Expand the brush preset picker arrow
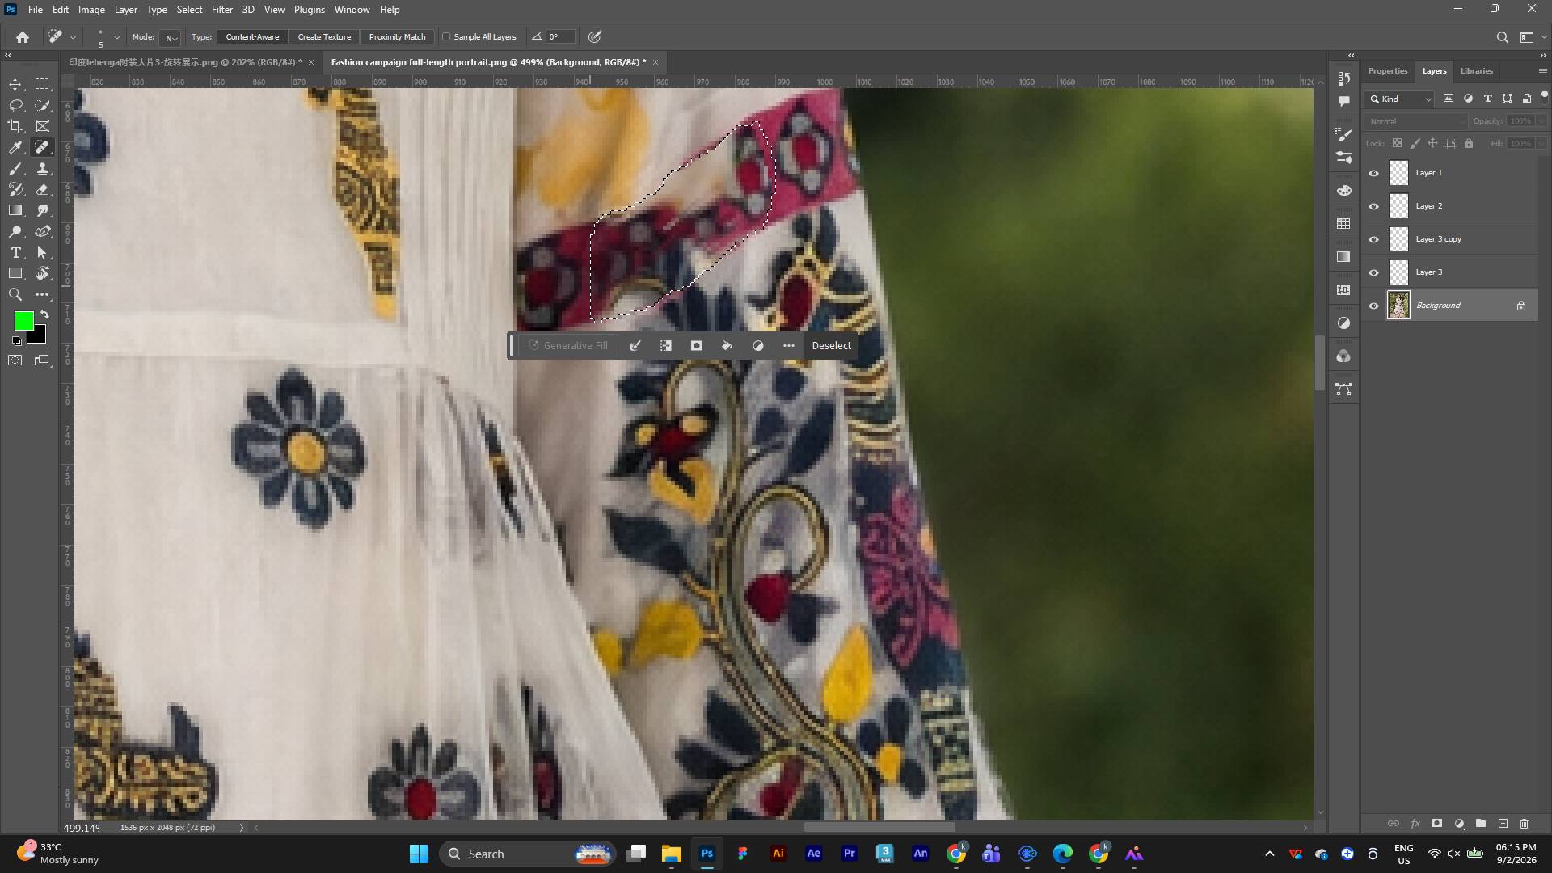 (x=117, y=37)
